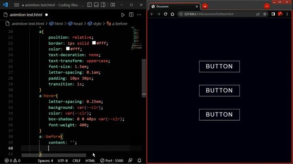
Task: Click the horizontal editor scrollbar
Action: pyautogui.click(x=54, y=155)
